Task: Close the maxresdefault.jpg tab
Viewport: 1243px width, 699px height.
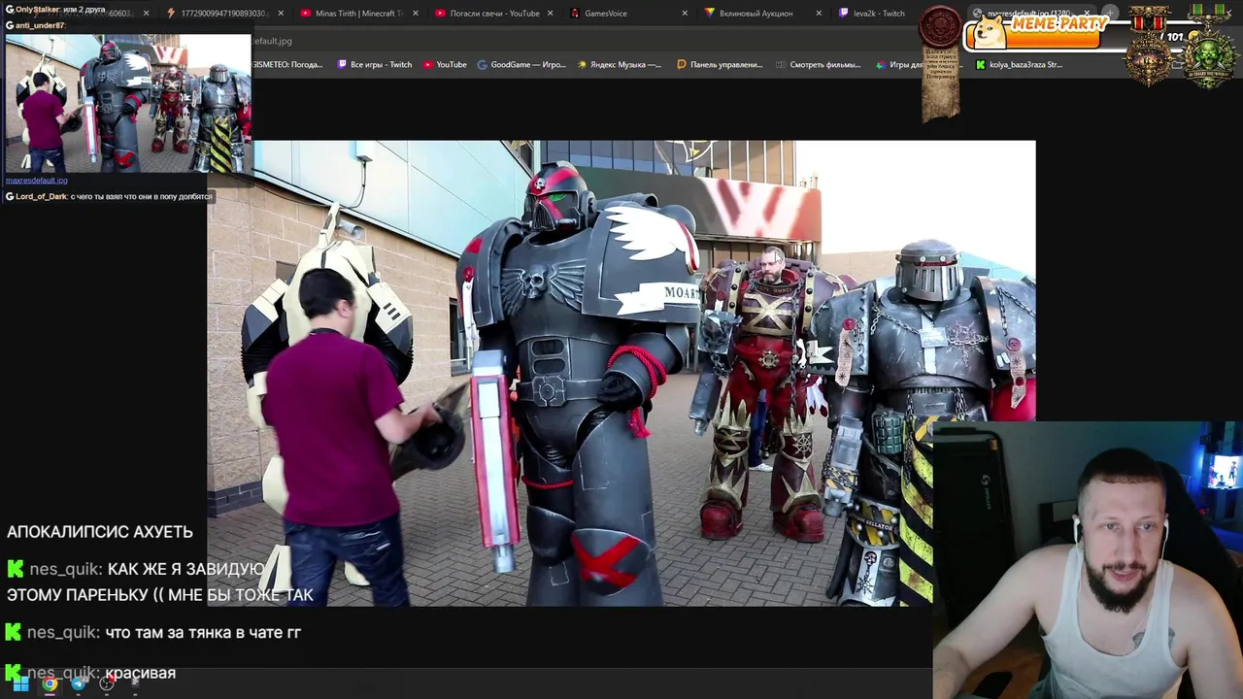Action: [1087, 14]
